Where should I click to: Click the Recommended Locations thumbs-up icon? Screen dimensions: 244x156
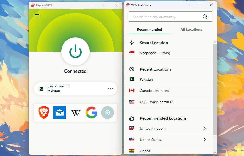click(x=132, y=118)
